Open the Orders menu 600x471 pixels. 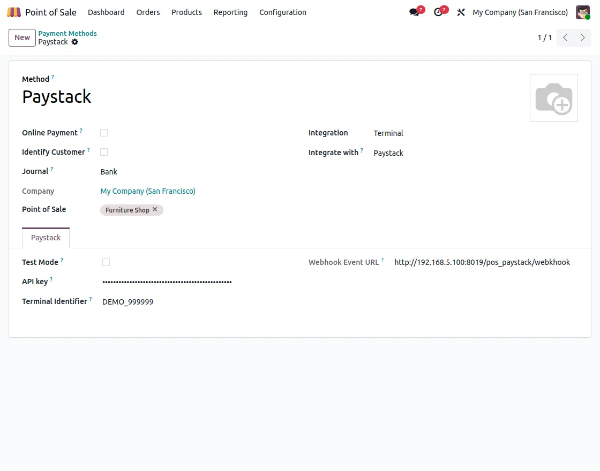[148, 12]
